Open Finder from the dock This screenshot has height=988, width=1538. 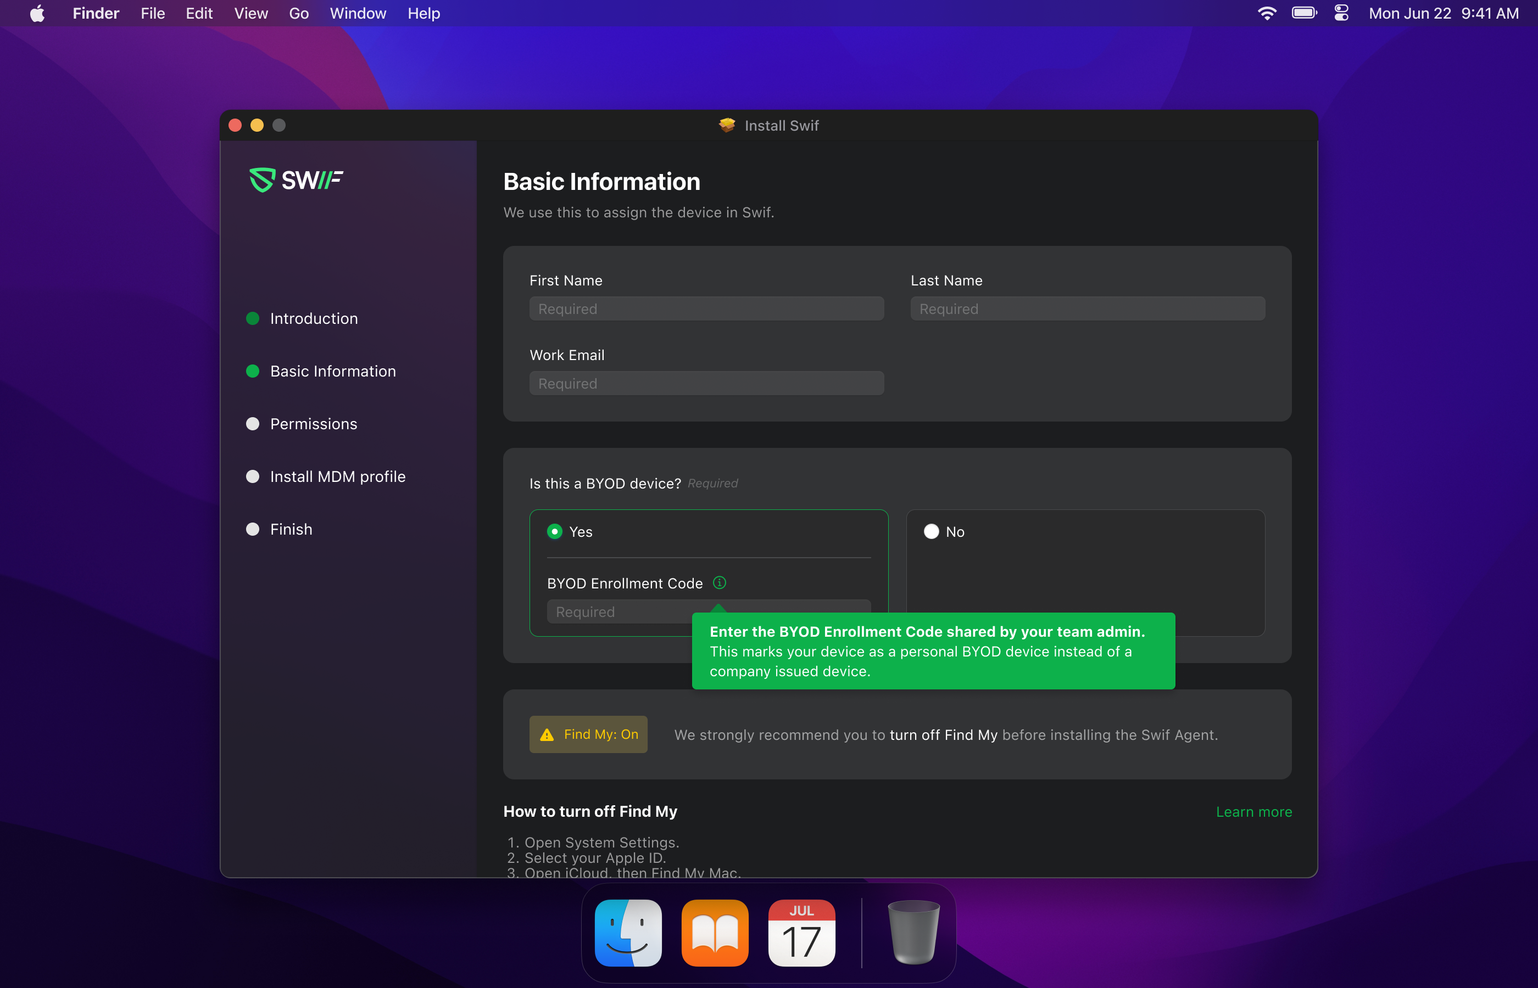pyautogui.click(x=628, y=933)
